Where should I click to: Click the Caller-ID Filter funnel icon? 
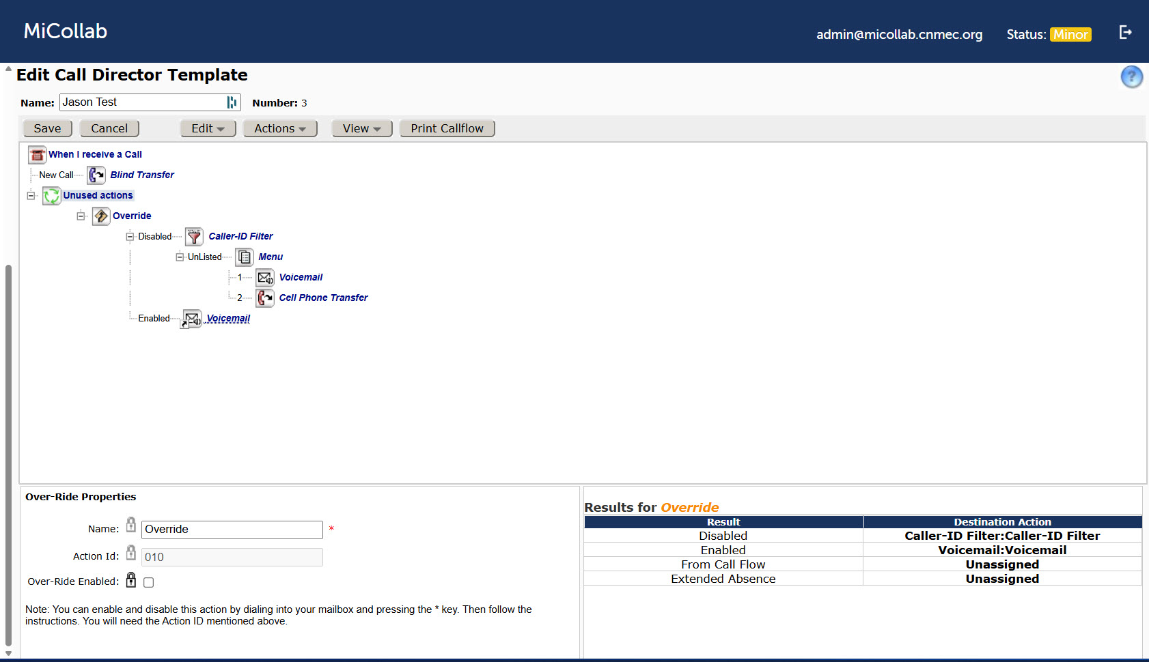pos(193,236)
